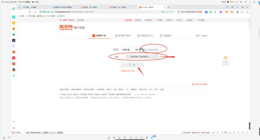Click the Taobao logo on the page

coord(66,28)
